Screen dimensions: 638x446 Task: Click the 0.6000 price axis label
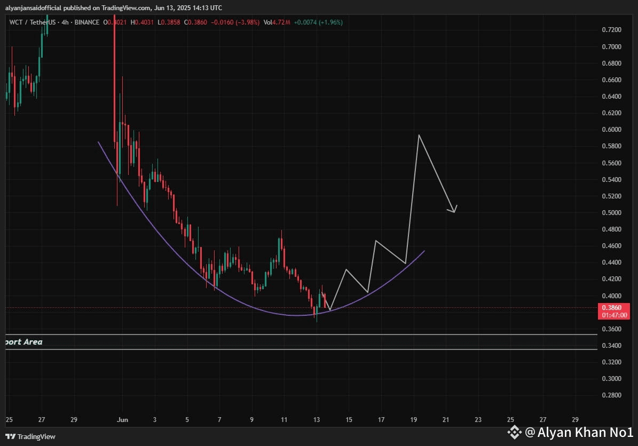tap(611, 129)
